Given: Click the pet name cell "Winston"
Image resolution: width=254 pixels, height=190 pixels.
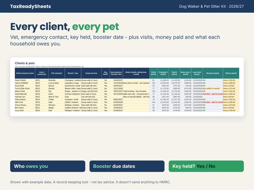Looking at the screenshot, I should (x=57, y=105).
